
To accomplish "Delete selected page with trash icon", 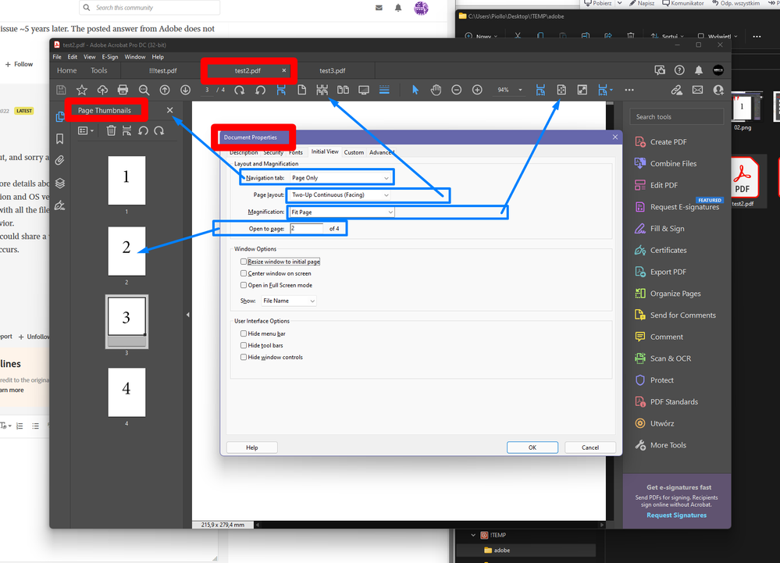I will coord(111,131).
